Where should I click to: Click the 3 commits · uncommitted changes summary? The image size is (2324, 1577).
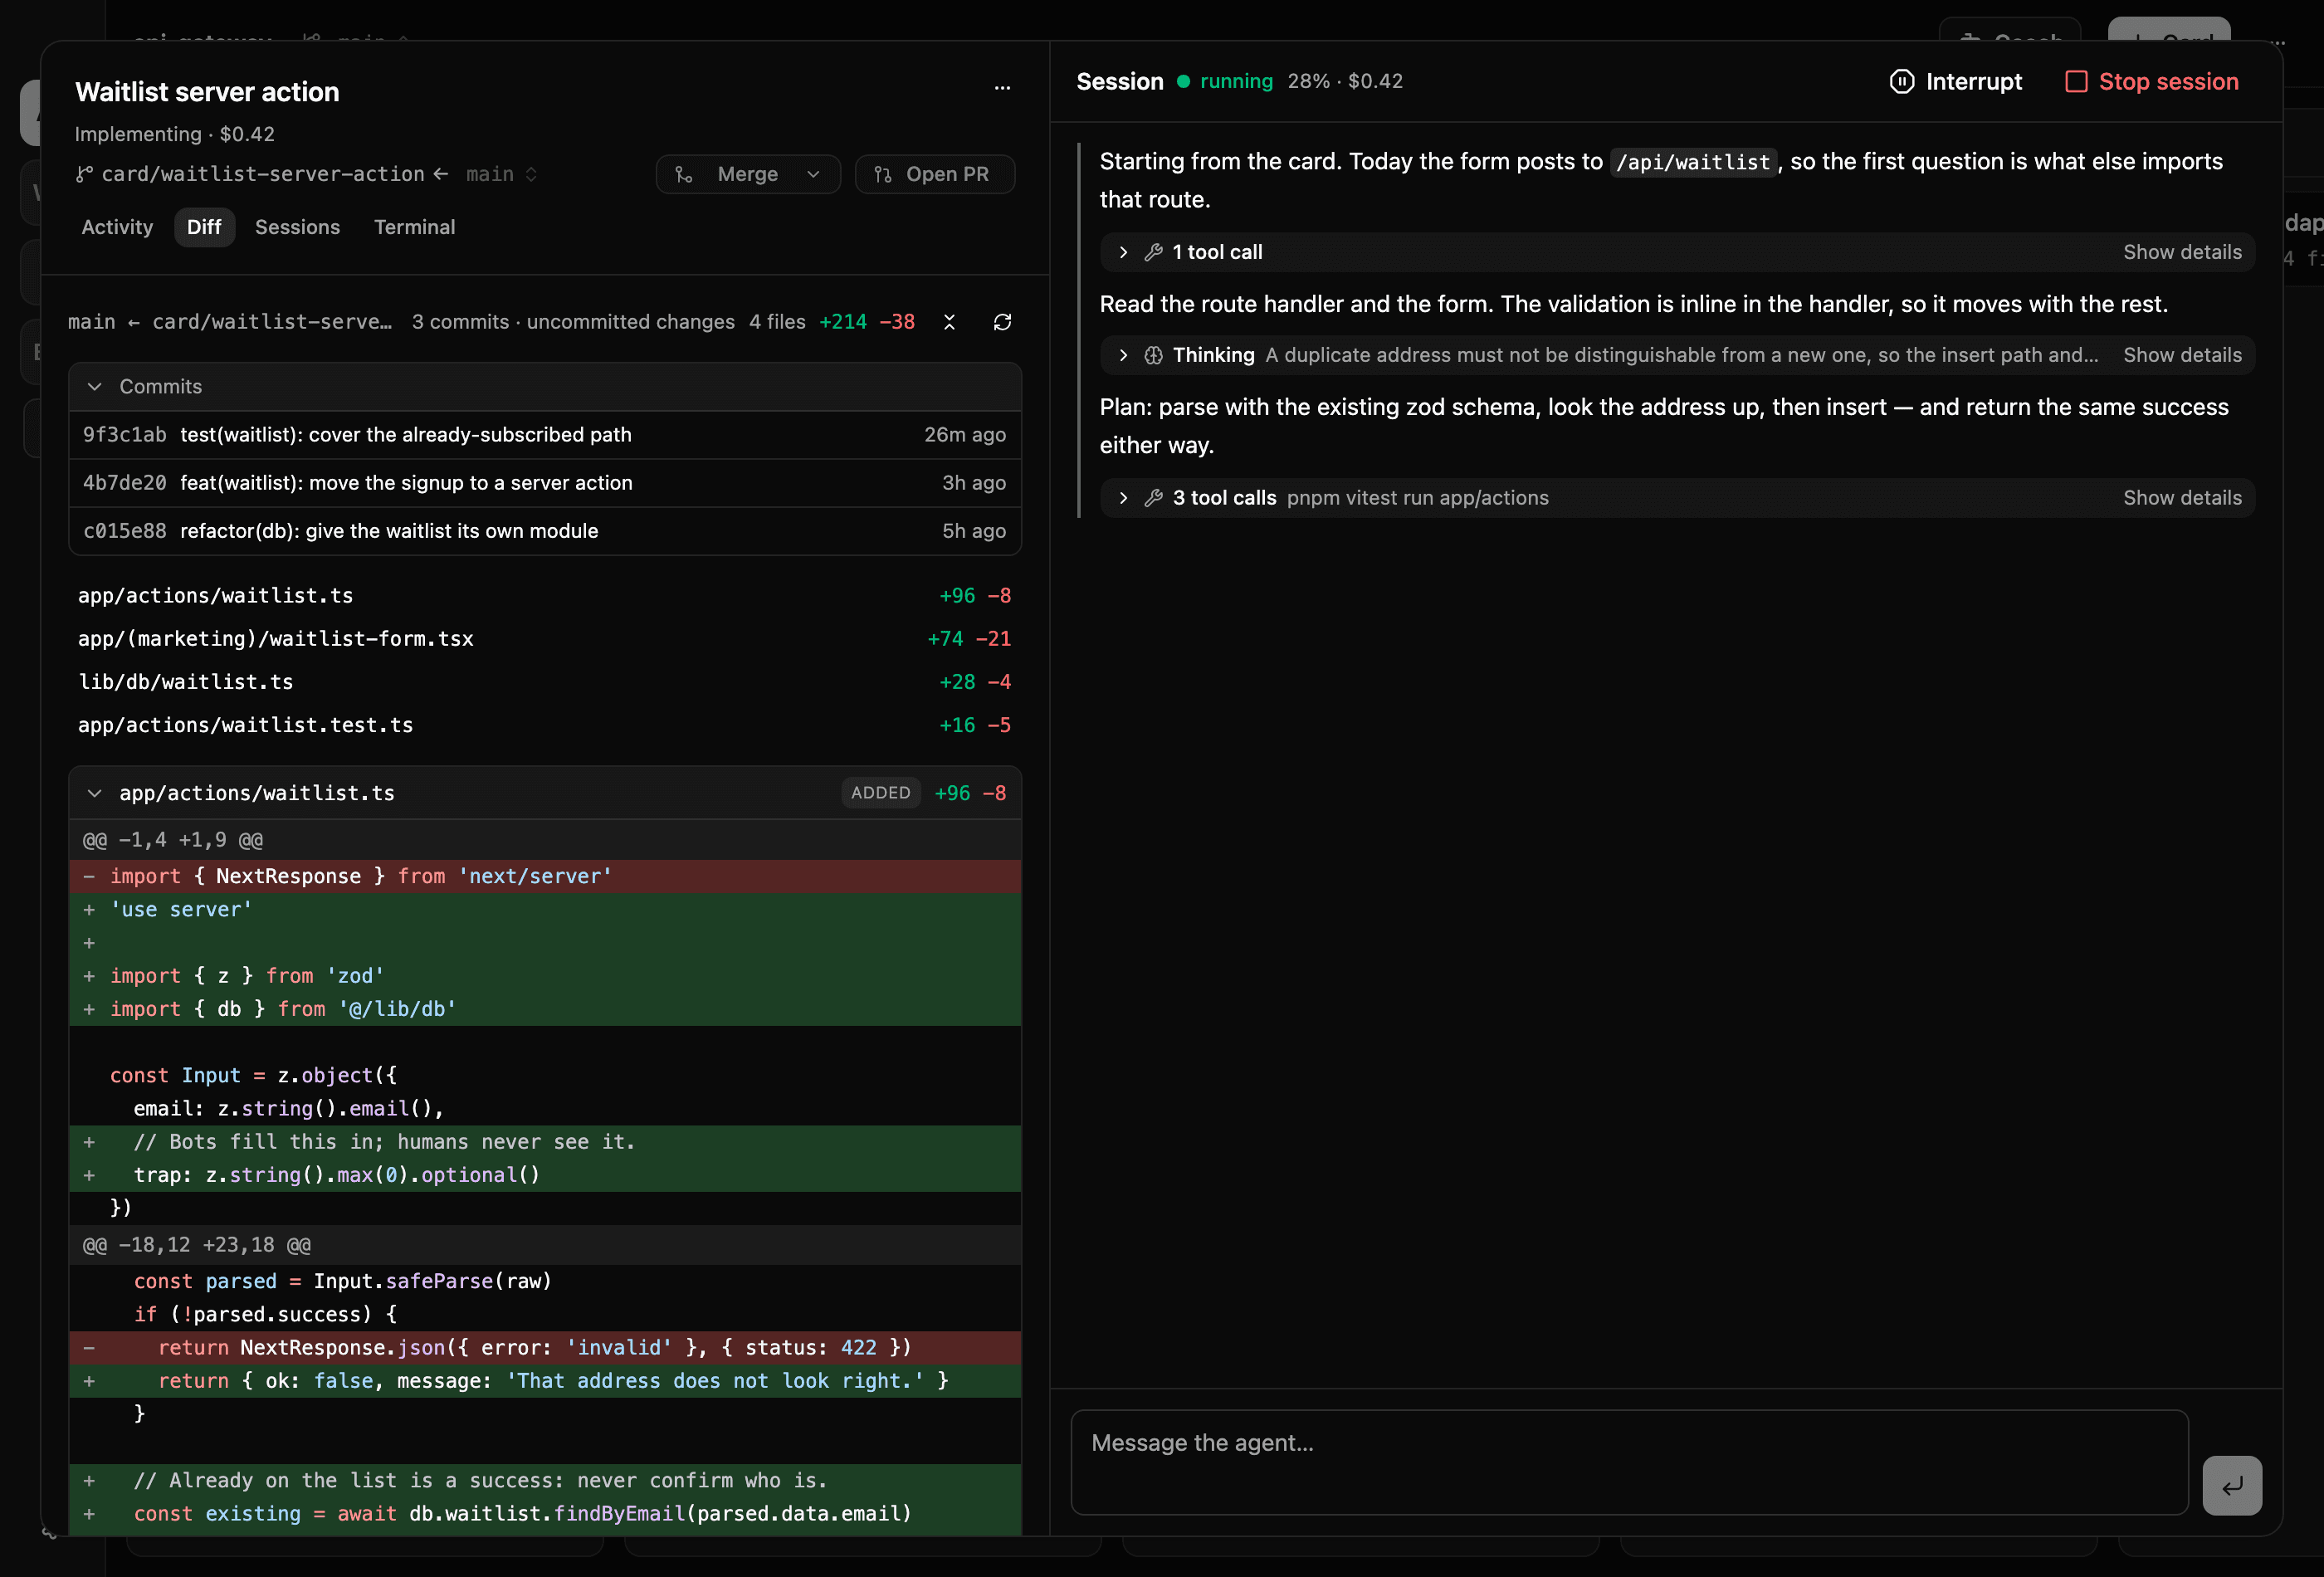573,322
